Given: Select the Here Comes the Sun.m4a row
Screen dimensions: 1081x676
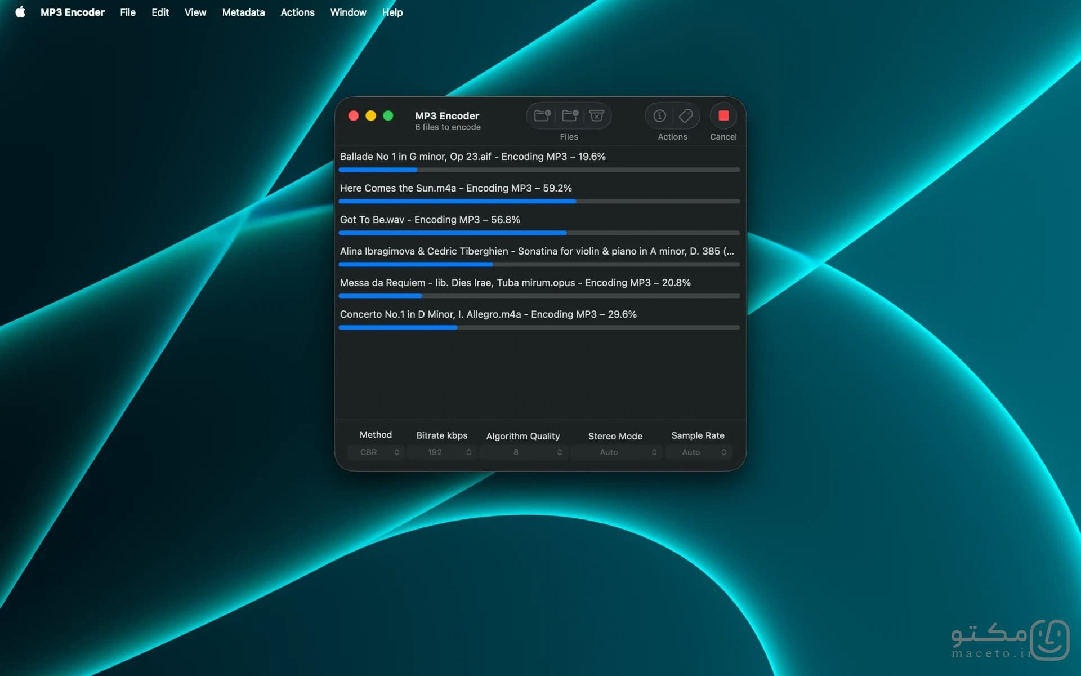Looking at the screenshot, I should point(539,193).
